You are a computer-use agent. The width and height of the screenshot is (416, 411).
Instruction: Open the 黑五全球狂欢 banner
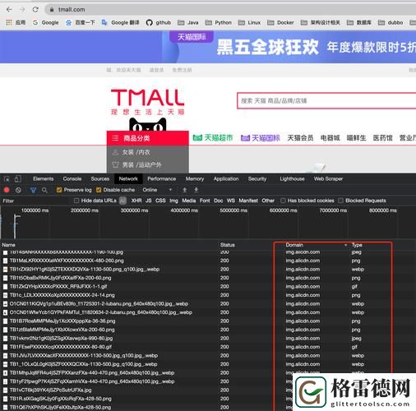[268, 47]
